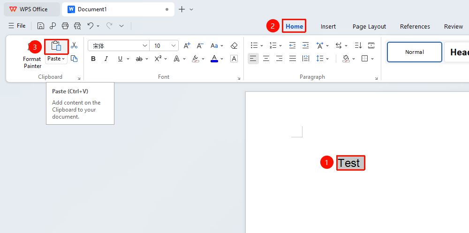Apply the Normal style
469x233 pixels.
[415, 52]
